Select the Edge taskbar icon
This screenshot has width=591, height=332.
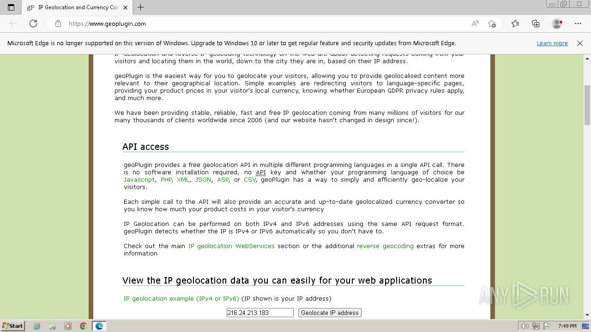(x=99, y=326)
